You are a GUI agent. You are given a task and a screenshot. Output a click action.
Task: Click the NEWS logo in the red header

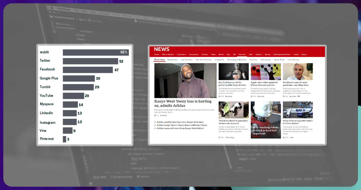click(162, 49)
